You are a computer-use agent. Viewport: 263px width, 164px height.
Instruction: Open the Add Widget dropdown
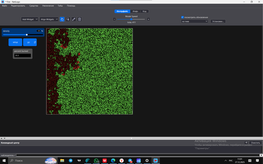click(30, 19)
